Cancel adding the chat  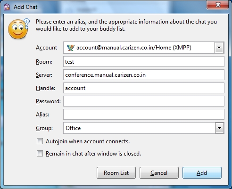point(159,173)
